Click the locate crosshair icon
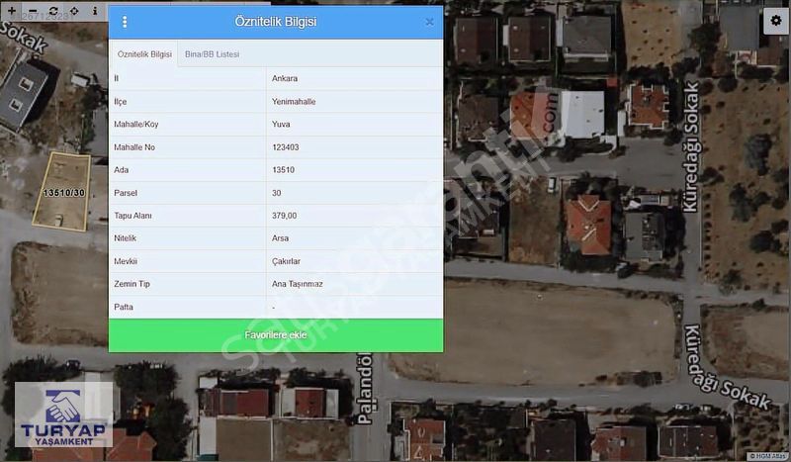Screen dimensions: 791x462 [73, 10]
